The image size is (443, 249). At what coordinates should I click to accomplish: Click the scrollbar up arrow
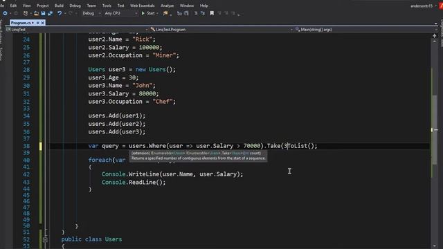434,41
